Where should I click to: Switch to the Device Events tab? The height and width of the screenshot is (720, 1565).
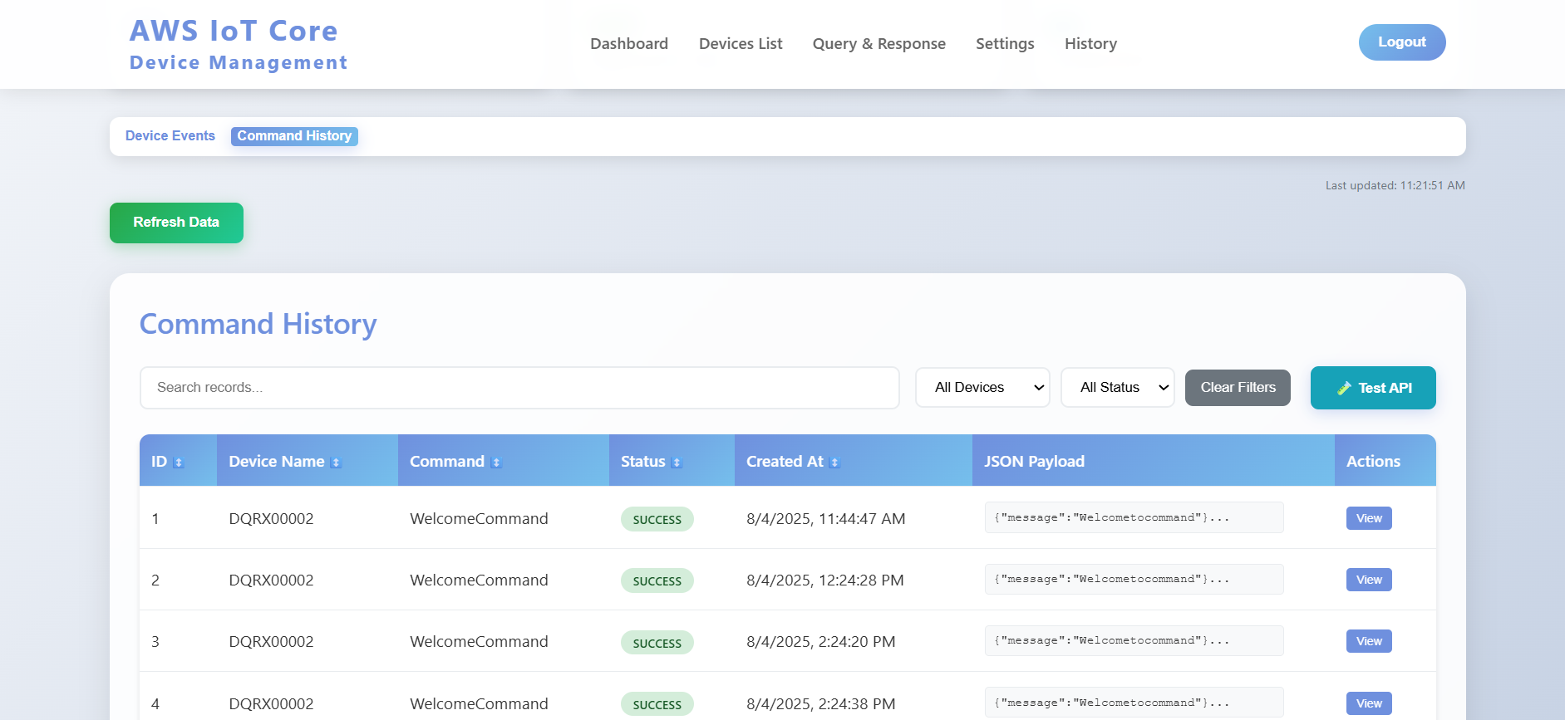(170, 136)
